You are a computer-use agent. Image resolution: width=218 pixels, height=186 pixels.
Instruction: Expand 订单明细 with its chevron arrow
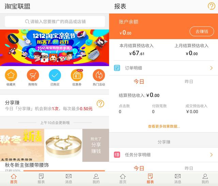211,68
